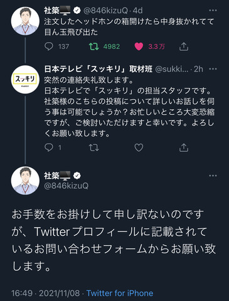
Task: Unlike the tweet with 3.3万 likes
Action: [139, 46]
